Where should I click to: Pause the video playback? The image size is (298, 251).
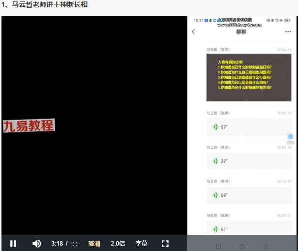13,244
